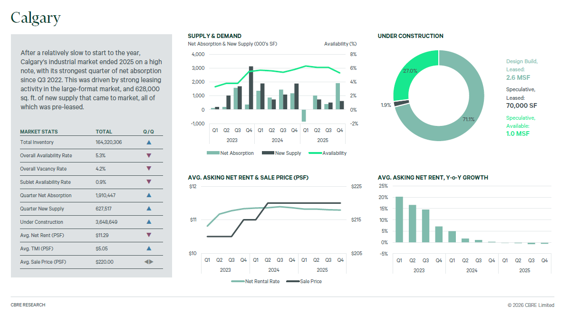Click the Avg. Net Rent value $11.29
This screenshot has height=315, width=569.
pyautogui.click(x=102, y=235)
